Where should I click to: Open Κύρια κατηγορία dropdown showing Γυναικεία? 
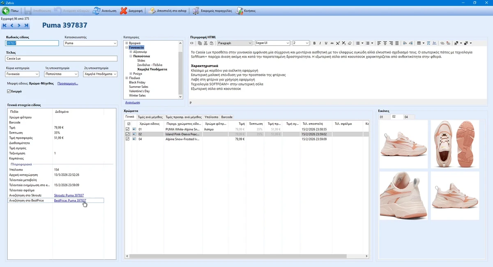[22, 74]
